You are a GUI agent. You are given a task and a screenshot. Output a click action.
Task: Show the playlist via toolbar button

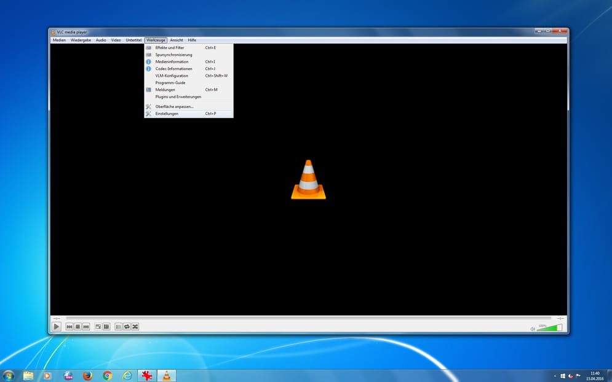(118, 327)
